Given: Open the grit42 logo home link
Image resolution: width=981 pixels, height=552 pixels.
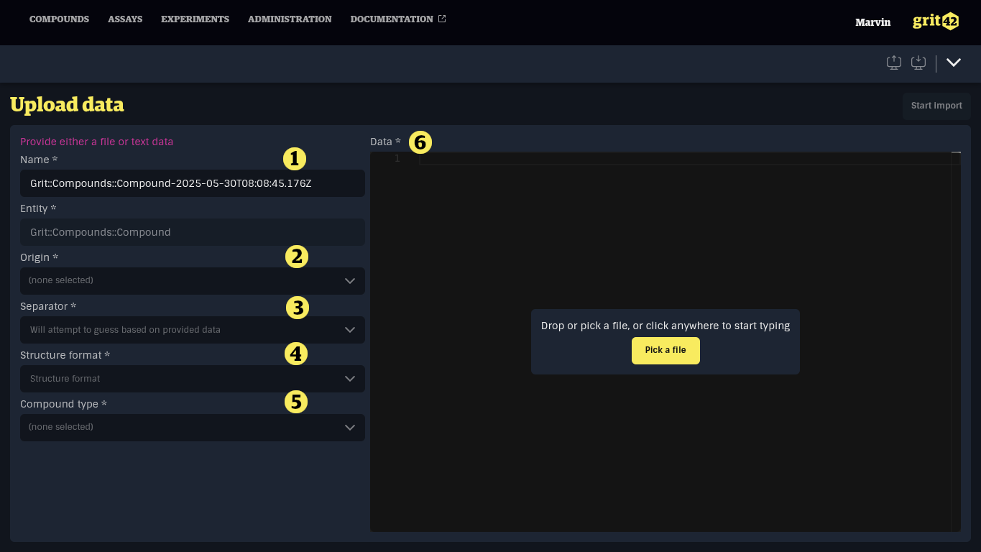Looking at the screenshot, I should pyautogui.click(x=936, y=21).
